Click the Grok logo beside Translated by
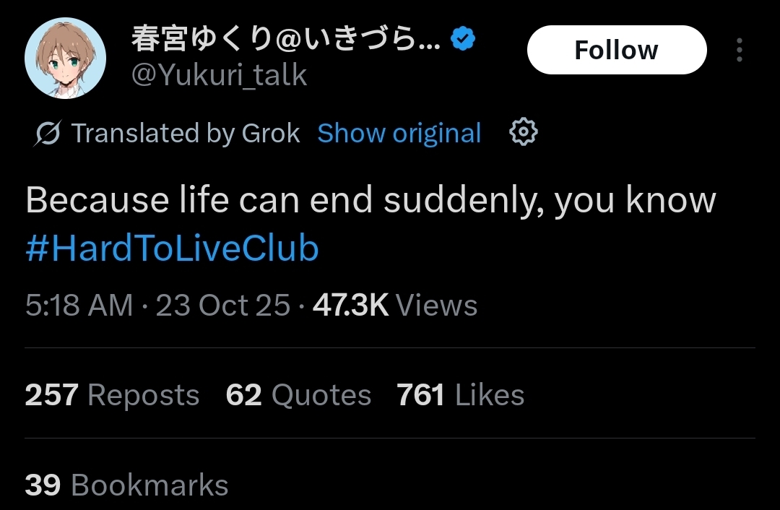This screenshot has height=510, width=780. (48, 133)
